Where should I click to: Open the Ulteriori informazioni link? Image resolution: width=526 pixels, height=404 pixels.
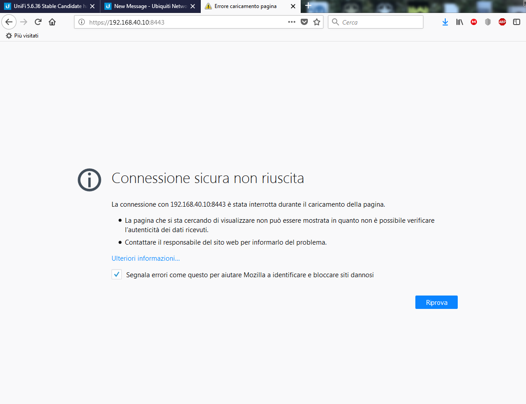point(145,258)
